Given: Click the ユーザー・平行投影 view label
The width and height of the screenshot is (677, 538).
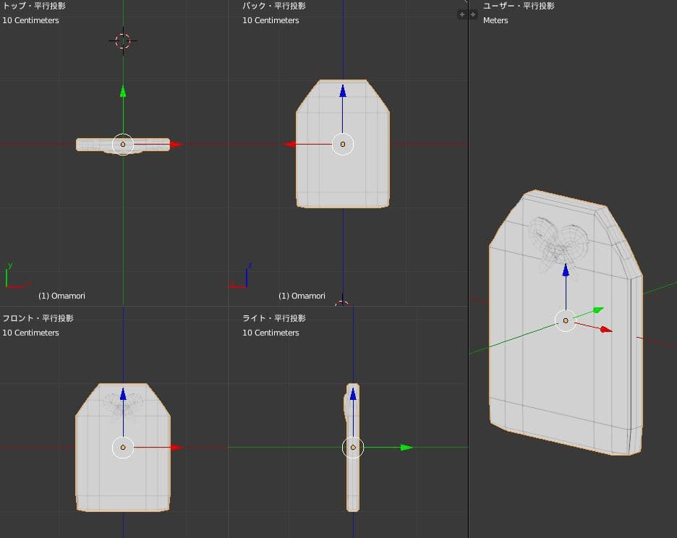Looking at the screenshot, I should (519, 7).
